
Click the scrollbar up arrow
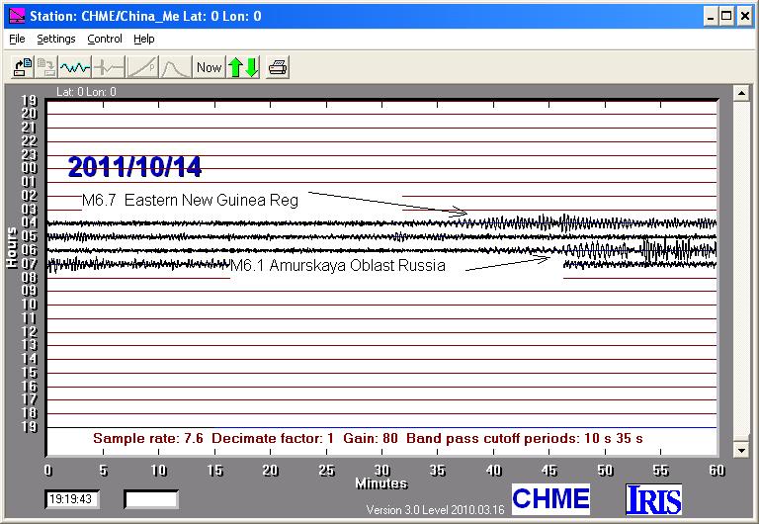pos(739,92)
